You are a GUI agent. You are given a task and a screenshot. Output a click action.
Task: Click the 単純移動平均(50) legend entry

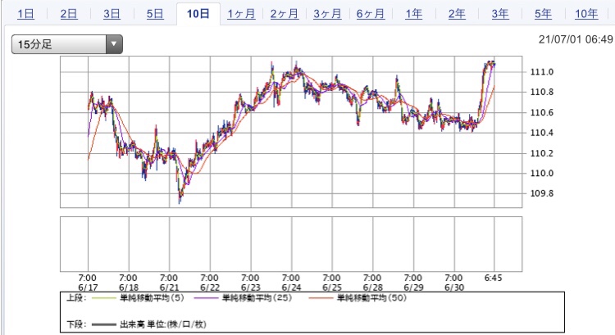[371, 298]
